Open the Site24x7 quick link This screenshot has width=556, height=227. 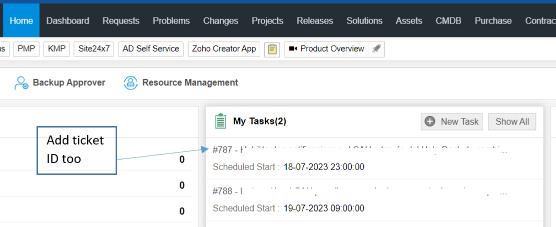coord(94,49)
